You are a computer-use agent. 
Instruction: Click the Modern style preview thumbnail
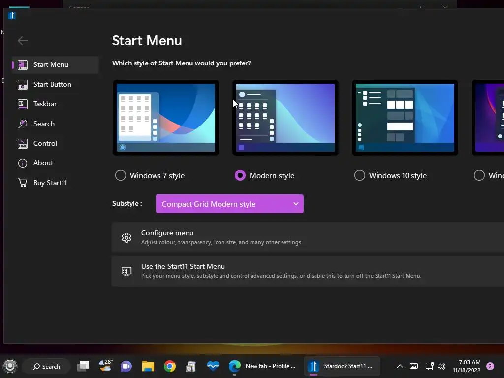285,118
